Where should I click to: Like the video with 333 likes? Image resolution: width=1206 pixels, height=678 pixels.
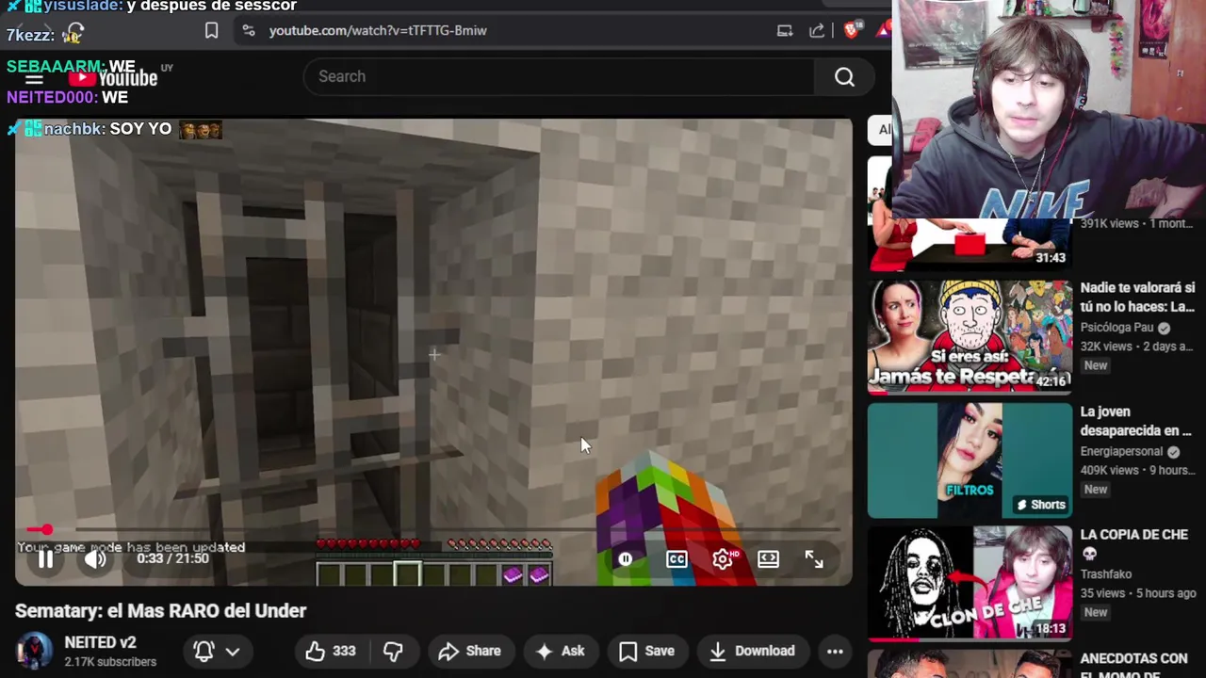click(x=331, y=651)
